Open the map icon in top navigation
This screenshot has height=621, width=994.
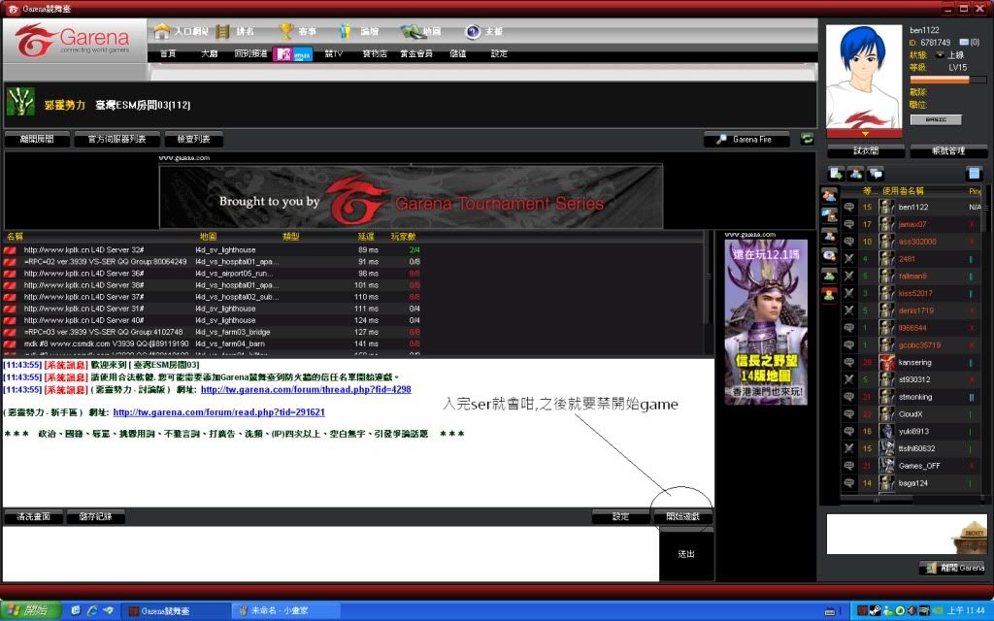[x=411, y=31]
